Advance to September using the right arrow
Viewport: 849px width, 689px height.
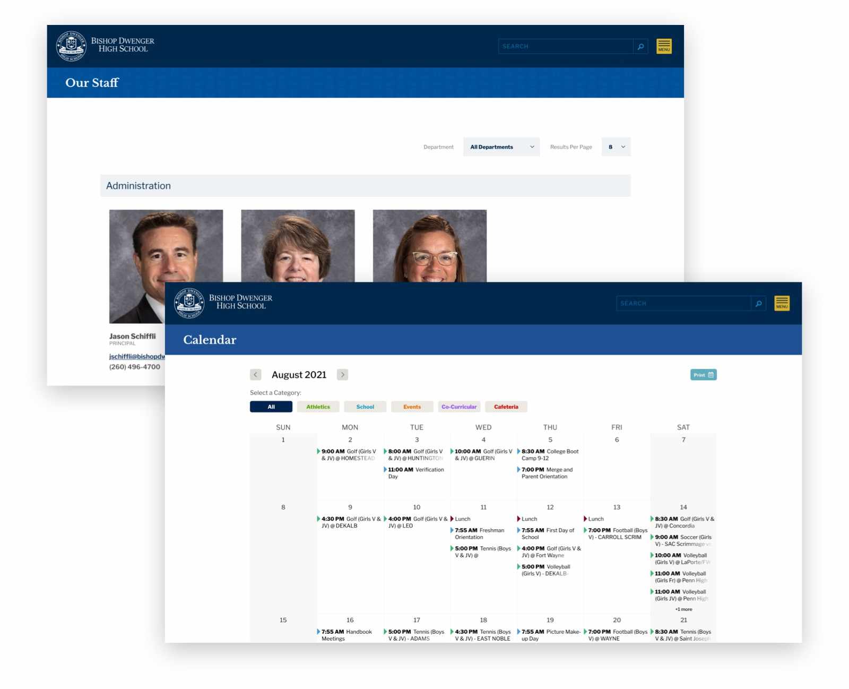click(x=343, y=375)
